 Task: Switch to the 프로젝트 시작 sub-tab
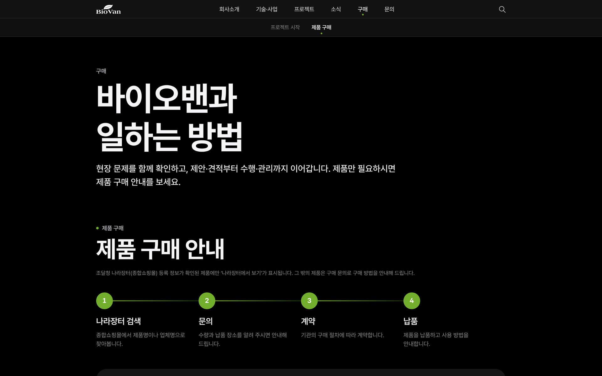[285, 27]
